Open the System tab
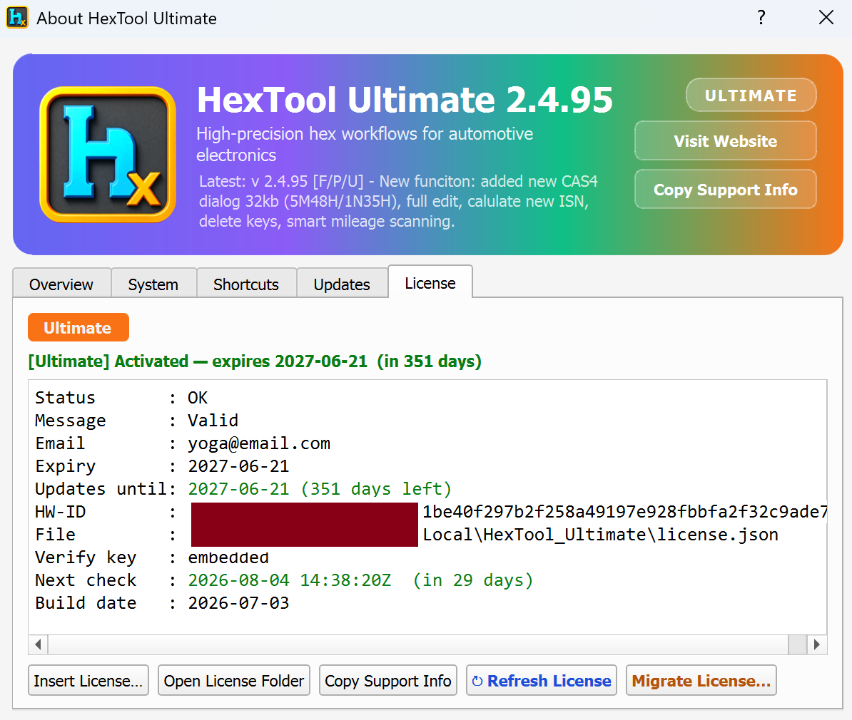 (153, 284)
